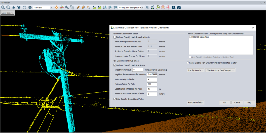Click the orange four-point star icon
The image size is (266, 133).
click(x=56, y=8)
